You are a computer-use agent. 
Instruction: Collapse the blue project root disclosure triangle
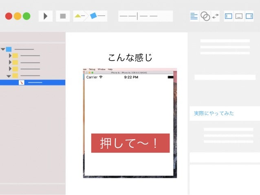pos(3,49)
